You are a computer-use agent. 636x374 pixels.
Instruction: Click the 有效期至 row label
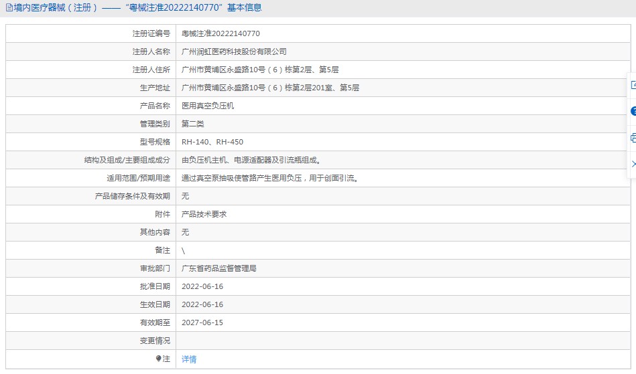pyautogui.click(x=155, y=322)
